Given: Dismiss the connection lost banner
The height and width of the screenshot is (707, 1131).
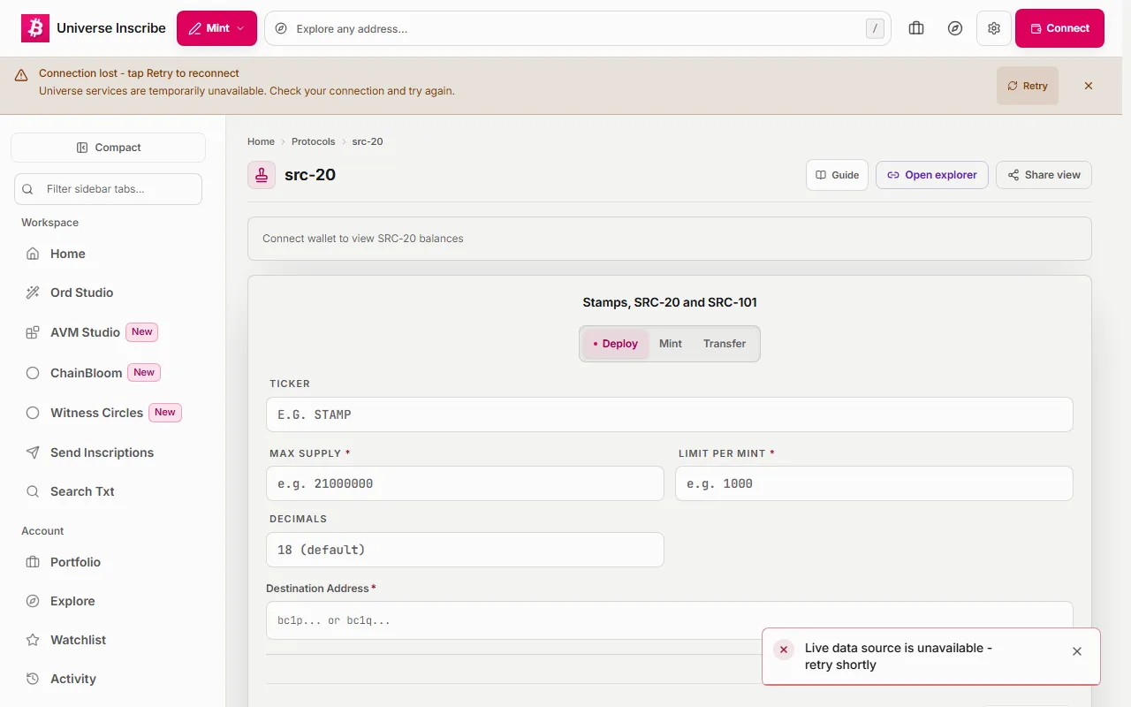Looking at the screenshot, I should [x=1089, y=86].
